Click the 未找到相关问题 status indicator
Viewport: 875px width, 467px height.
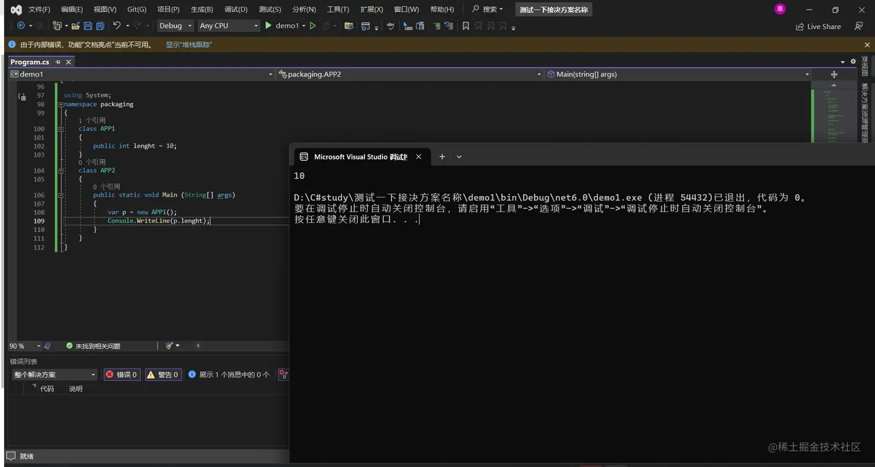pos(93,345)
